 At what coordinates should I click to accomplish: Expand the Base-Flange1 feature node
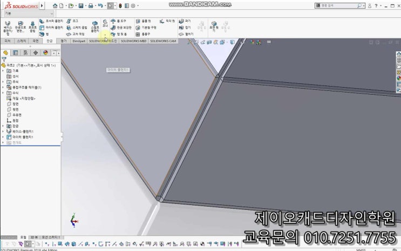tap(3, 131)
